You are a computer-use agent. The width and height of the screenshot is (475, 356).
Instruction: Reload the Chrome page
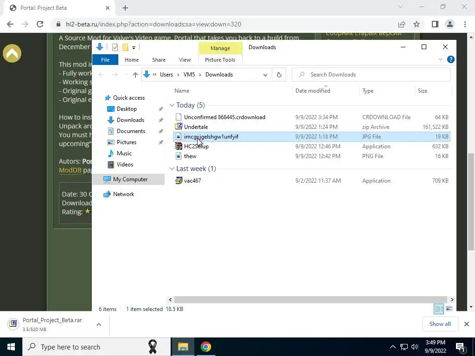[x=40, y=24]
